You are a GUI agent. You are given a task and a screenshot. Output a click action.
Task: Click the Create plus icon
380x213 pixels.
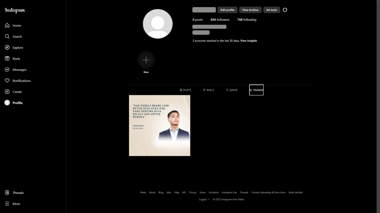[x=7, y=92]
